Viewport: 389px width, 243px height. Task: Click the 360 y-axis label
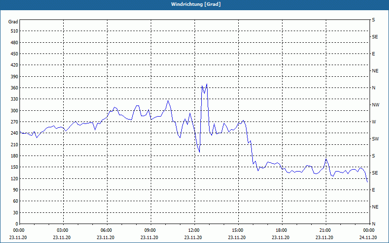pyautogui.click(x=15, y=88)
